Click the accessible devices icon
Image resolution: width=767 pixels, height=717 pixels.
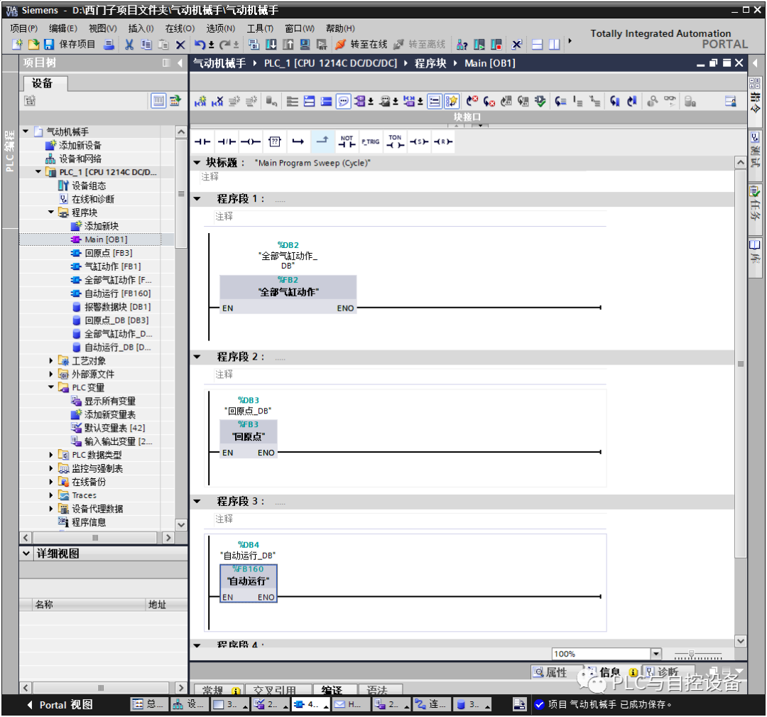pyautogui.click(x=462, y=45)
